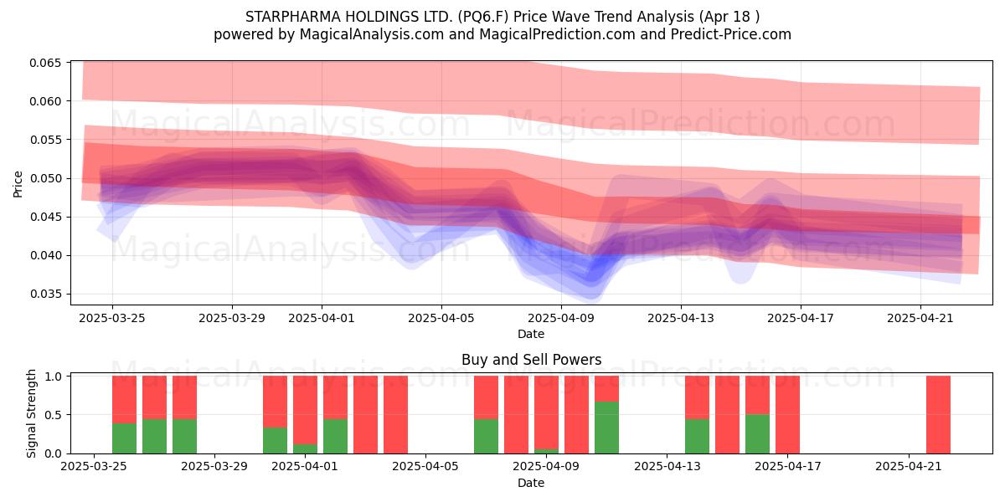Click the 0.5 signal strength tick

[x=54, y=415]
